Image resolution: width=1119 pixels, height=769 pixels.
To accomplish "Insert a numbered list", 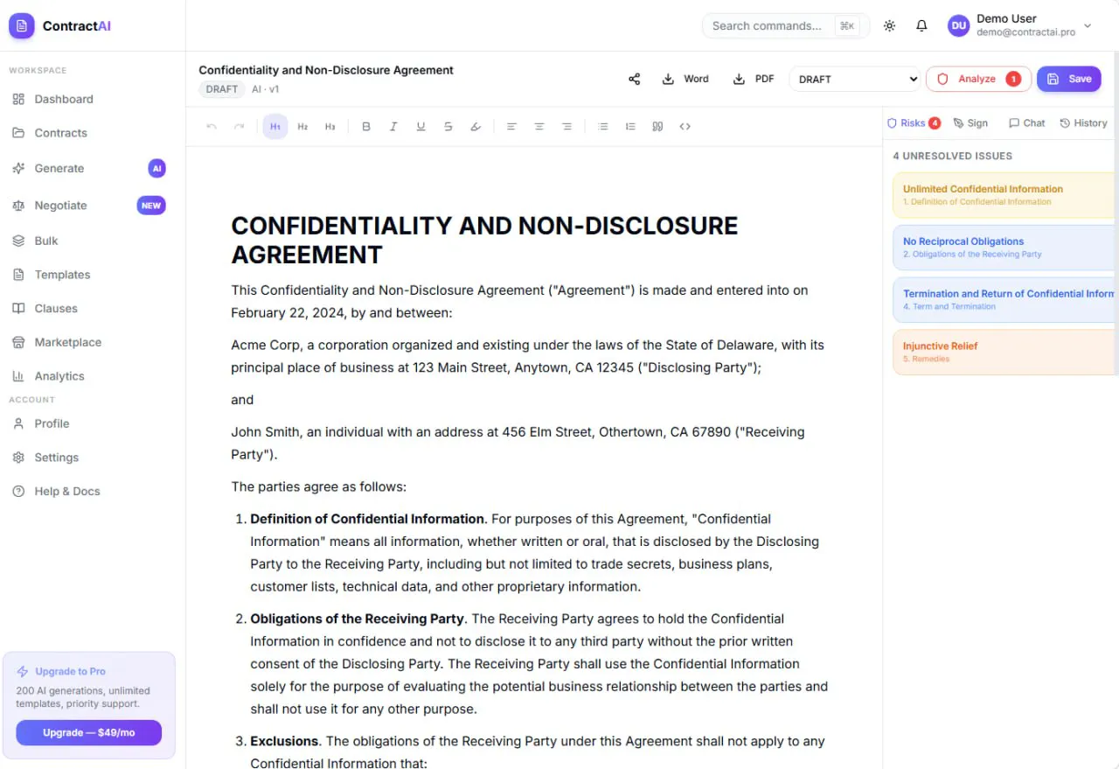I will pos(630,127).
